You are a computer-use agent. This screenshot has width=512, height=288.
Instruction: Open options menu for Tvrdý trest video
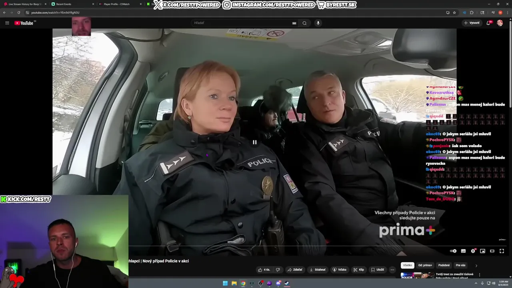(479, 275)
